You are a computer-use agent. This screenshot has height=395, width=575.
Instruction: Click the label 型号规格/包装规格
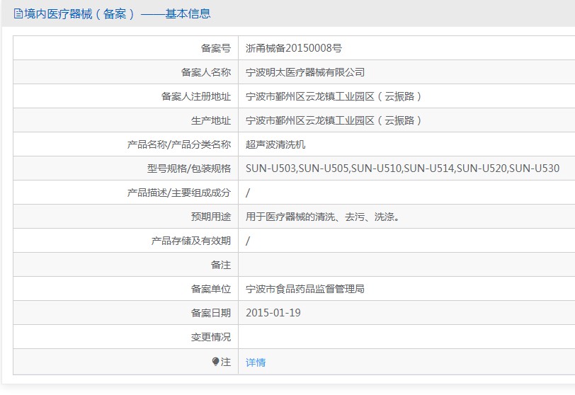pos(189,168)
